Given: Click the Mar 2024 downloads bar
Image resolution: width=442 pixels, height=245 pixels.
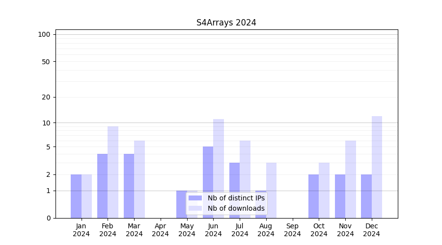Looking at the screenshot, I should point(139,179).
